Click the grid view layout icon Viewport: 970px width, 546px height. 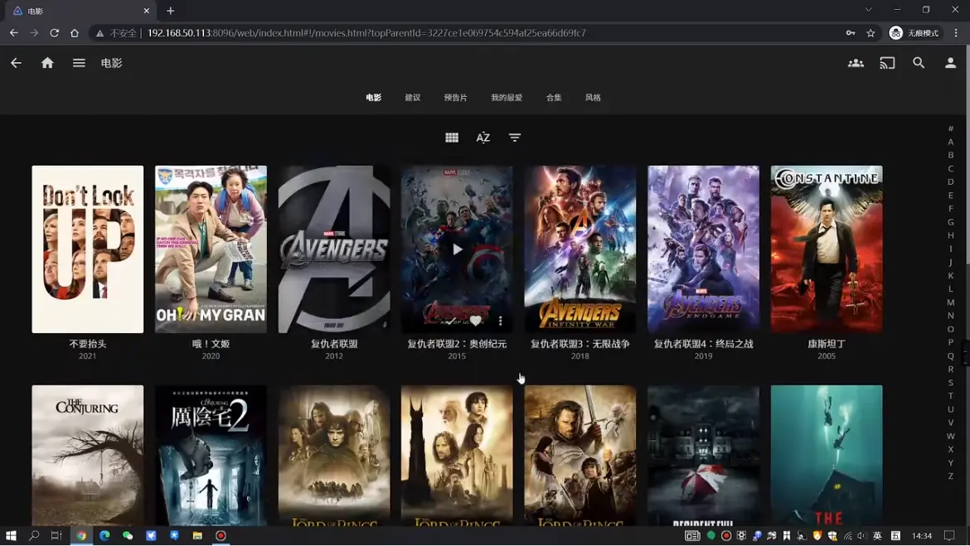click(x=452, y=138)
